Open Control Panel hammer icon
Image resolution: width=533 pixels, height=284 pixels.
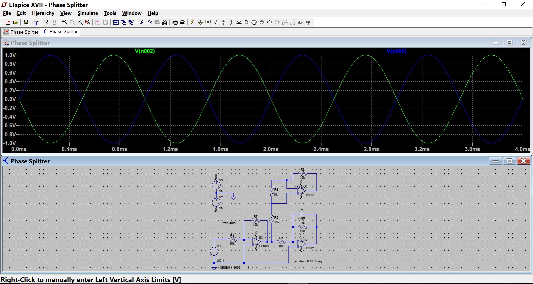point(36,22)
